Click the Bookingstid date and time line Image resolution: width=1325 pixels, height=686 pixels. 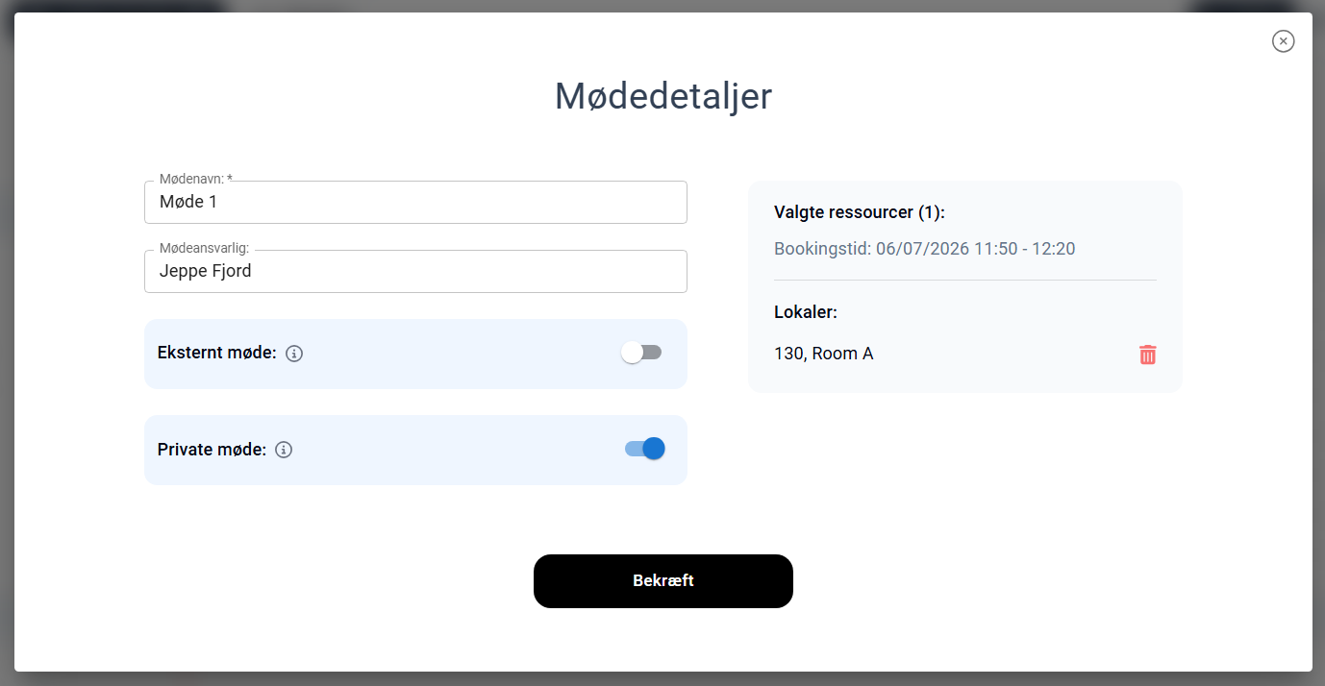pyautogui.click(x=924, y=249)
